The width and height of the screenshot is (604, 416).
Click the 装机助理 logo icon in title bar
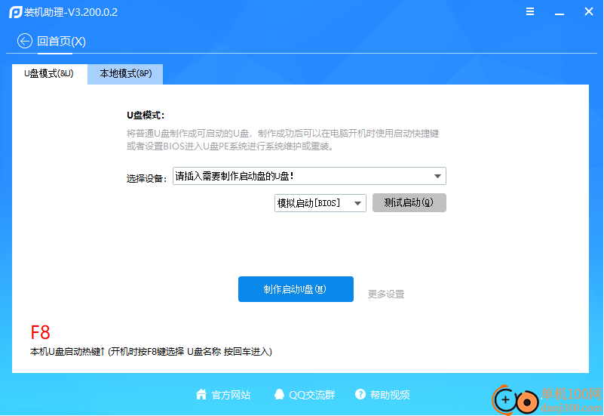click(15, 12)
